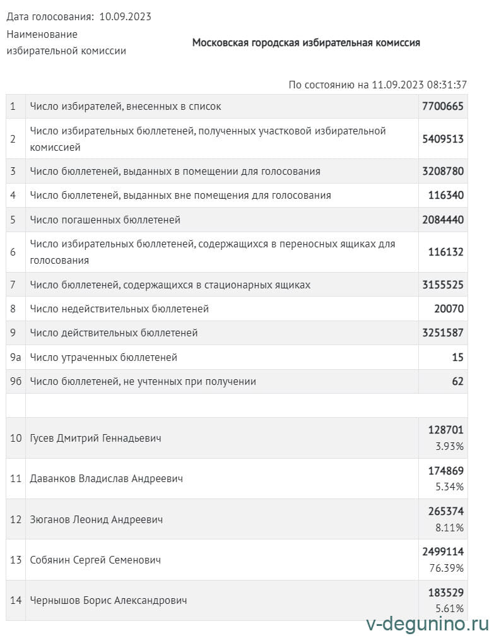Select the header Московская городская избирательная комиссия
Image resolution: width=494 pixels, height=643 pixels.
[306, 43]
